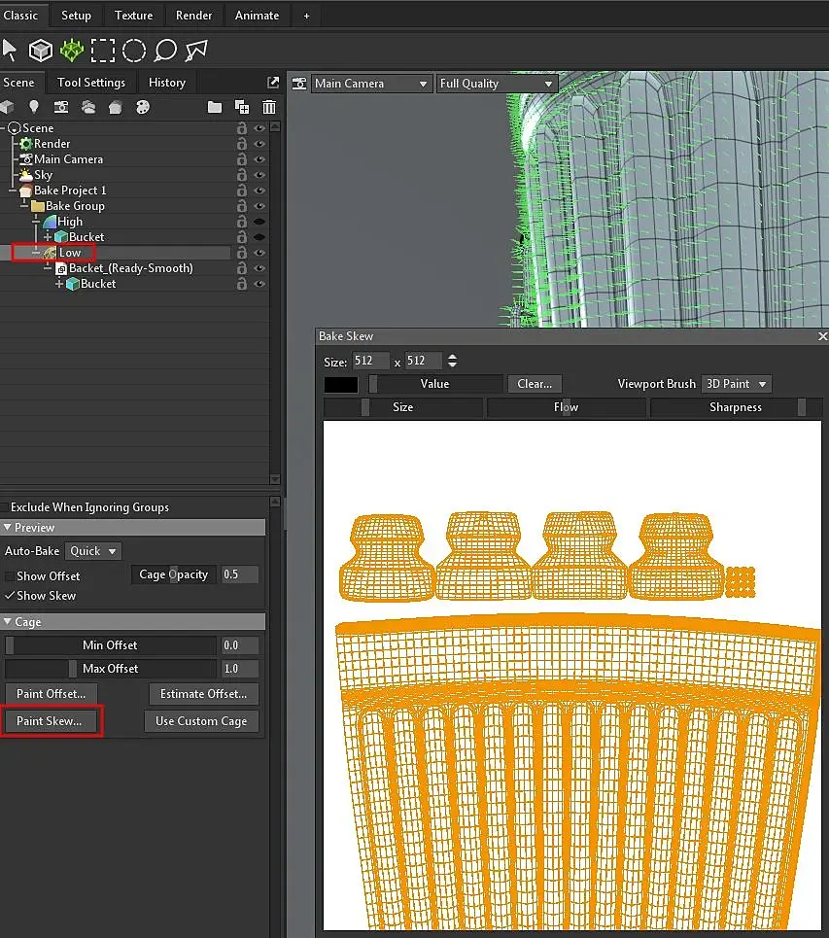Add a new material with palette icon
This screenshot has height=938, width=829.
tap(142, 107)
